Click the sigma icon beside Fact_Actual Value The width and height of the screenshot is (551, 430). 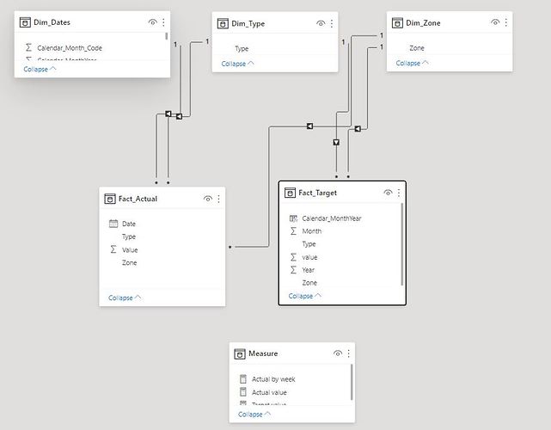pos(113,249)
